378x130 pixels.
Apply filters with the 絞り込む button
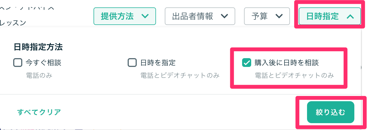pyautogui.click(x=330, y=112)
